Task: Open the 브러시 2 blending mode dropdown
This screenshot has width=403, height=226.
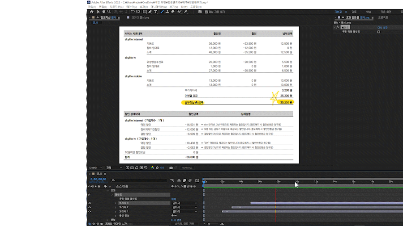Action: (x=184, y=207)
